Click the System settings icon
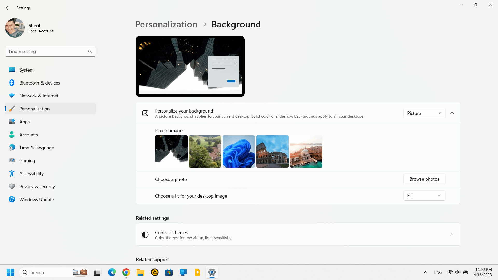This screenshot has width=498, height=280. (12, 70)
